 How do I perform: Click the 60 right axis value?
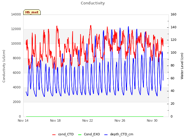[x=172, y=78]
